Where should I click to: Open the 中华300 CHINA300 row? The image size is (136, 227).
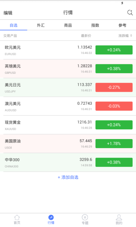pyautogui.click(x=68, y=162)
